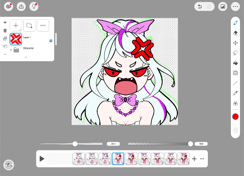Open timeline more options menu

(x=202, y=159)
